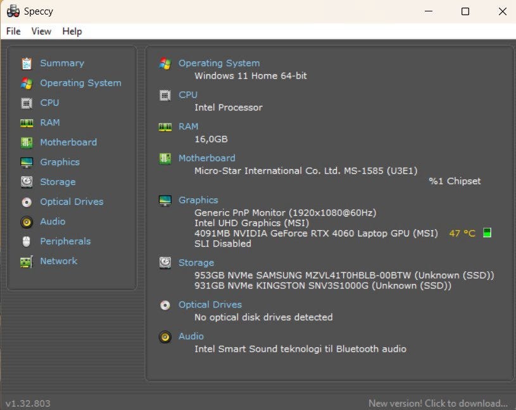The height and width of the screenshot is (410, 516).
Task: Click the Operating System flag icon in sidebar
Action: pos(27,83)
